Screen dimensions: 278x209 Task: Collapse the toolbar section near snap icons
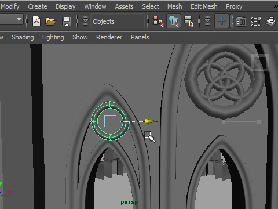point(207,21)
